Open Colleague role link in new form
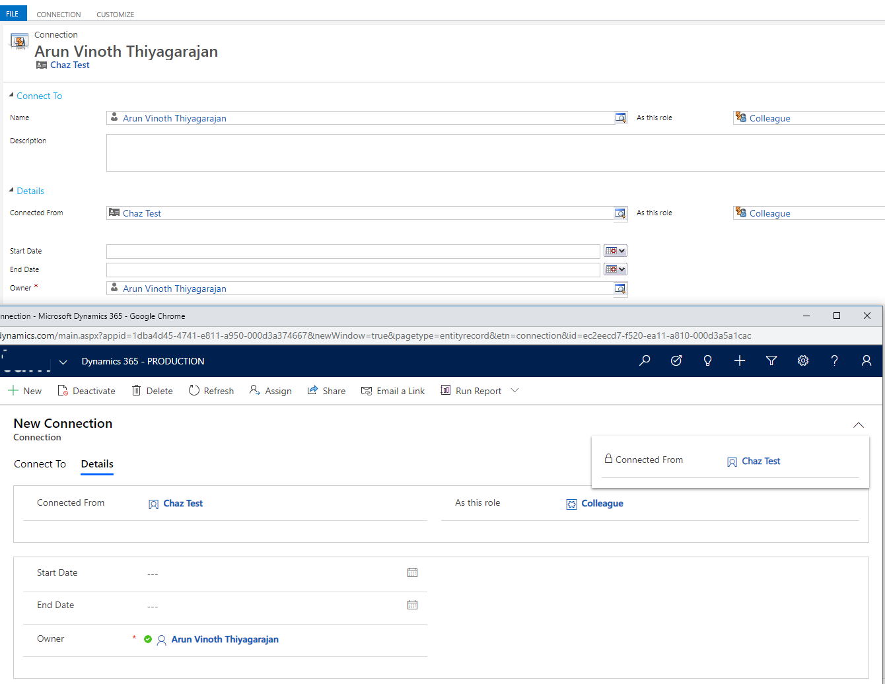Image resolution: width=885 pixels, height=684 pixels. pos(602,503)
